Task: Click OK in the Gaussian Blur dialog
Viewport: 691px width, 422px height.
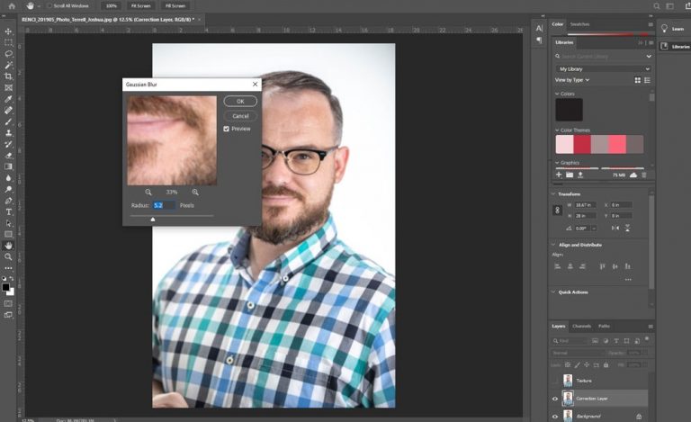Action: 240,101
